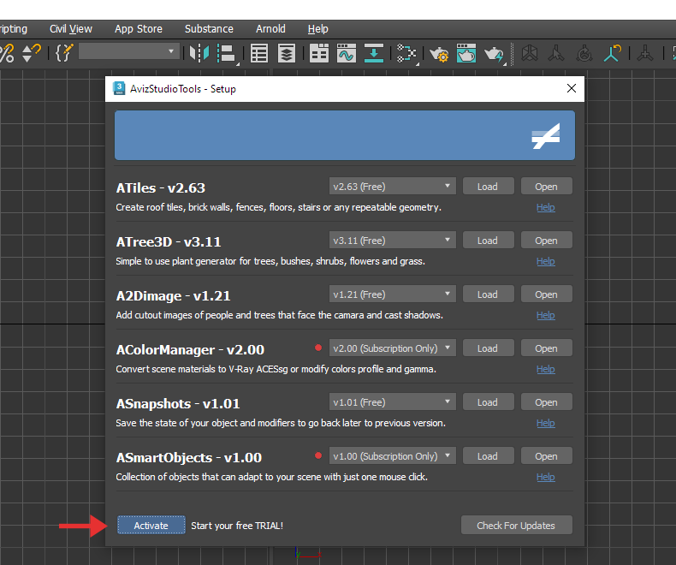Open the ASmartObjects plugin
This screenshot has height=565, width=676.
coord(546,456)
